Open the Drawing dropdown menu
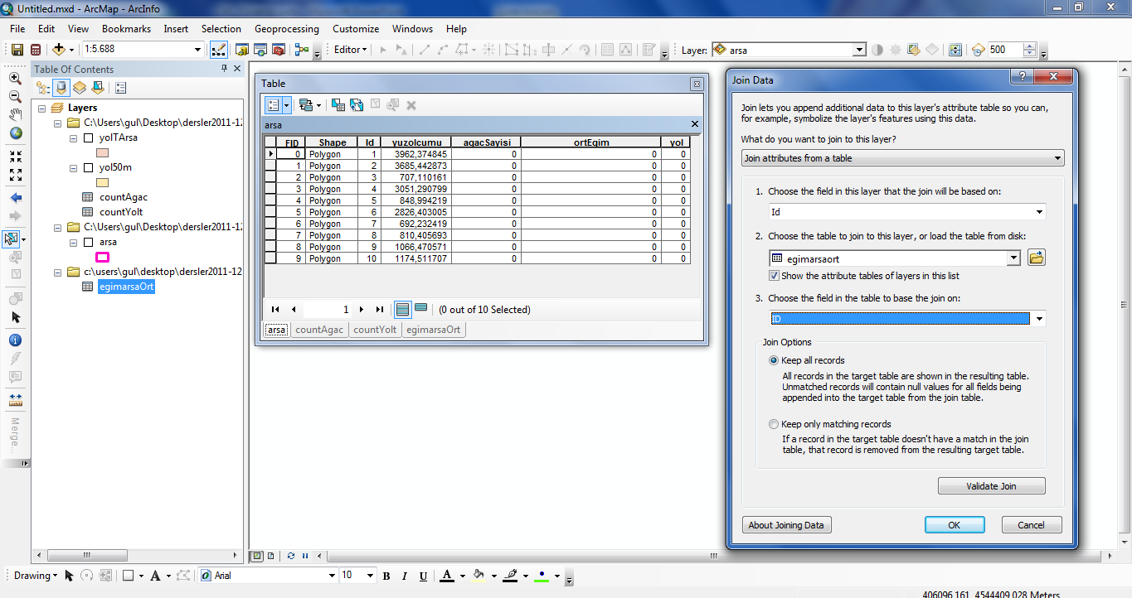1132x598 pixels. (x=36, y=576)
